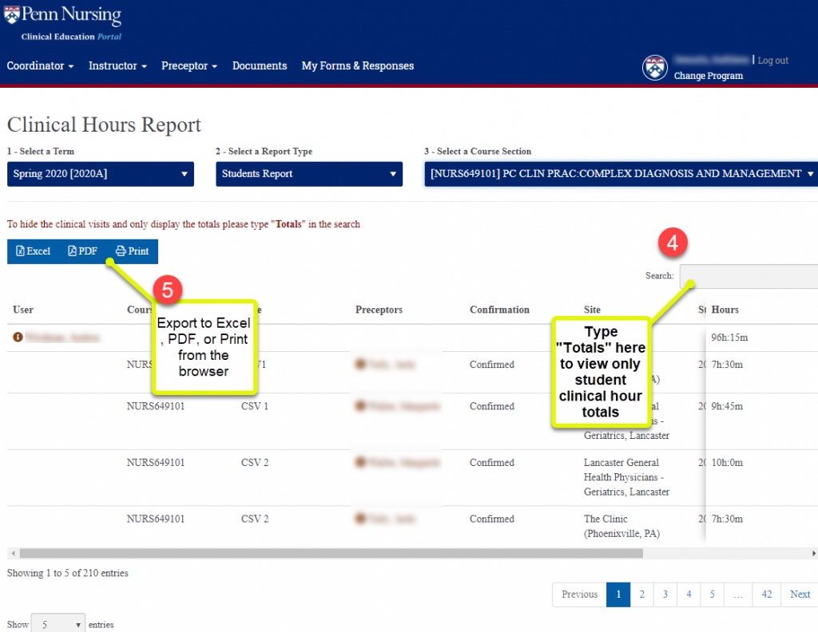Screen dimensions: 818x632
Task: Click the Penn Nursing shield logo
Action: point(13,15)
